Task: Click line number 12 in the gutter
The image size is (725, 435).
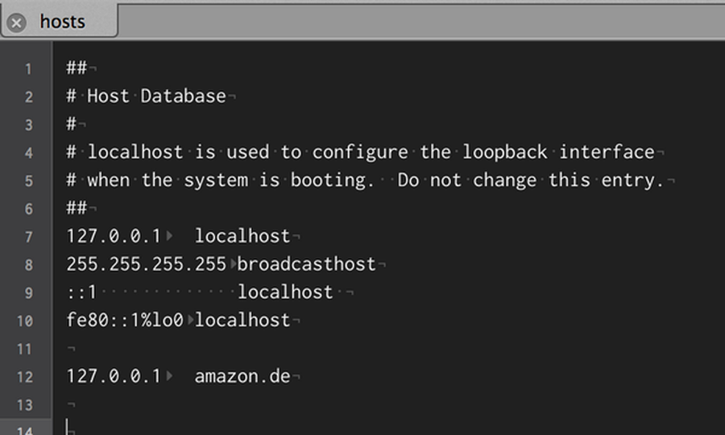Action: tap(26, 376)
